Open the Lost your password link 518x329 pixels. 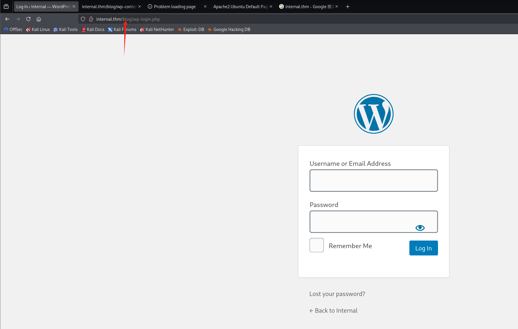coord(337,294)
